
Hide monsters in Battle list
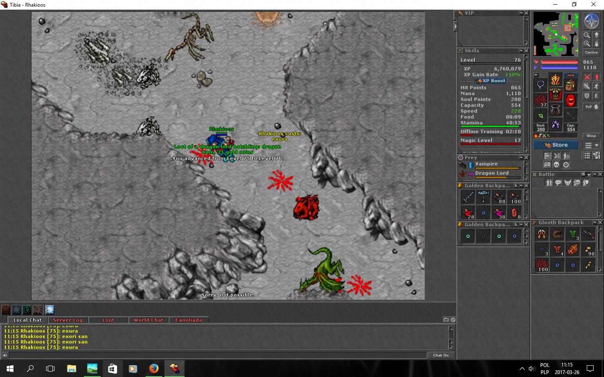(x=567, y=182)
